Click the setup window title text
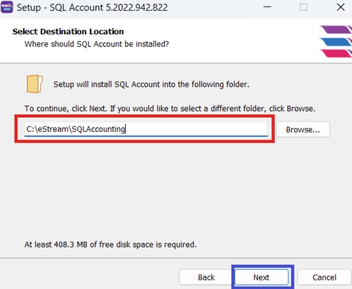The width and height of the screenshot is (352, 289). click(x=92, y=8)
